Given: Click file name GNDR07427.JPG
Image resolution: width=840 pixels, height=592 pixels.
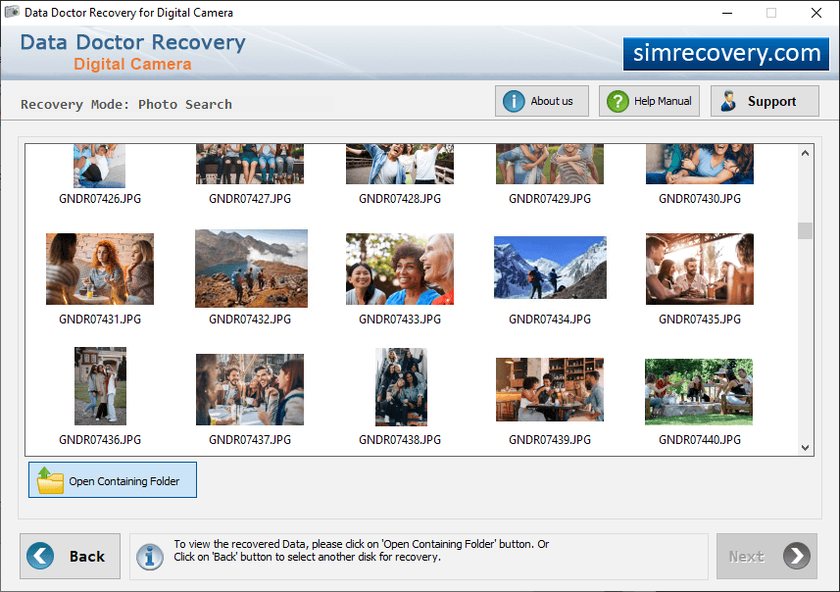Looking at the screenshot, I should click(250, 199).
